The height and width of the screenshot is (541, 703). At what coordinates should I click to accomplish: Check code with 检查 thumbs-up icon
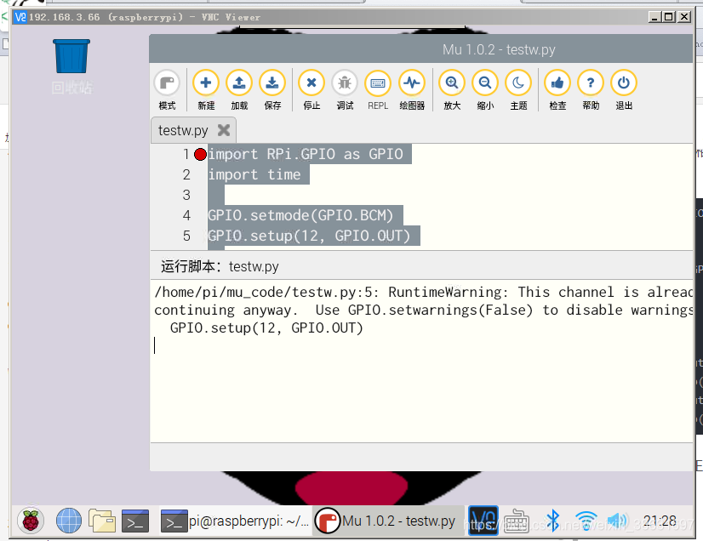point(557,89)
